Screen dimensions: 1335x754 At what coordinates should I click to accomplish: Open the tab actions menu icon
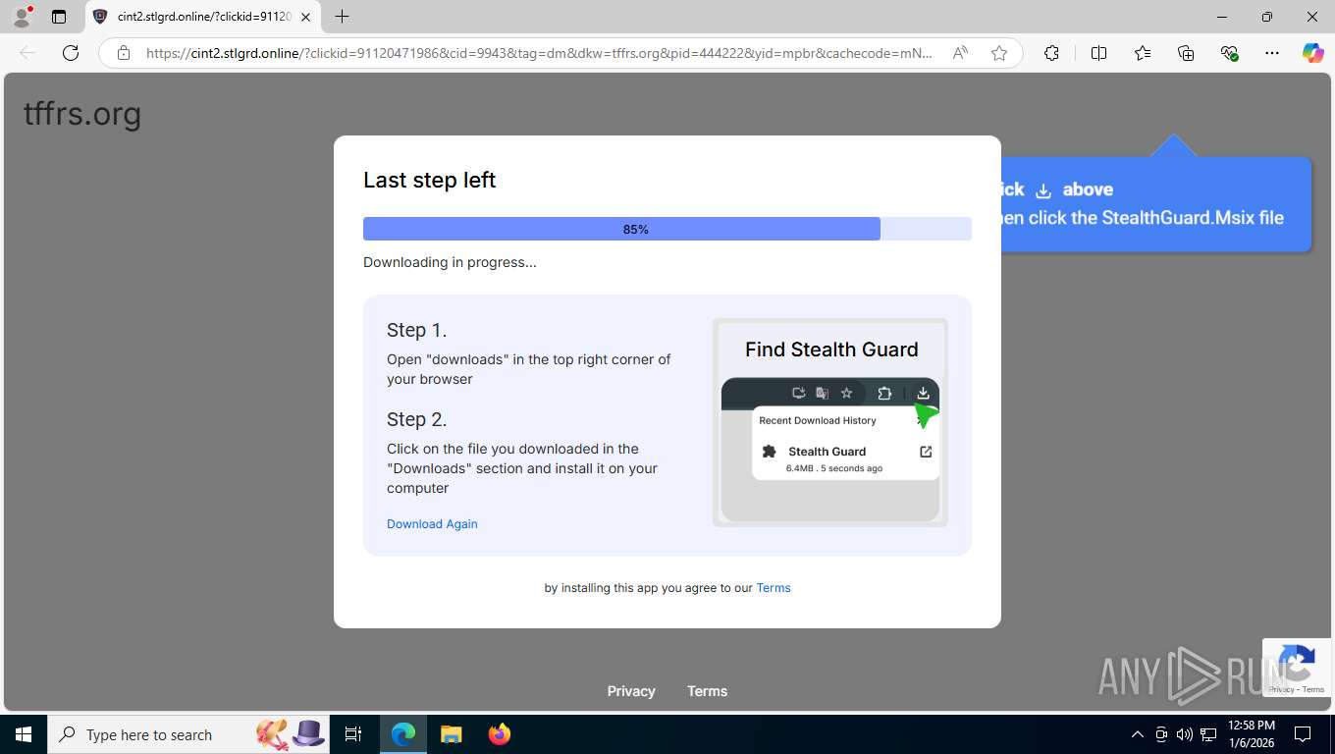tap(59, 17)
